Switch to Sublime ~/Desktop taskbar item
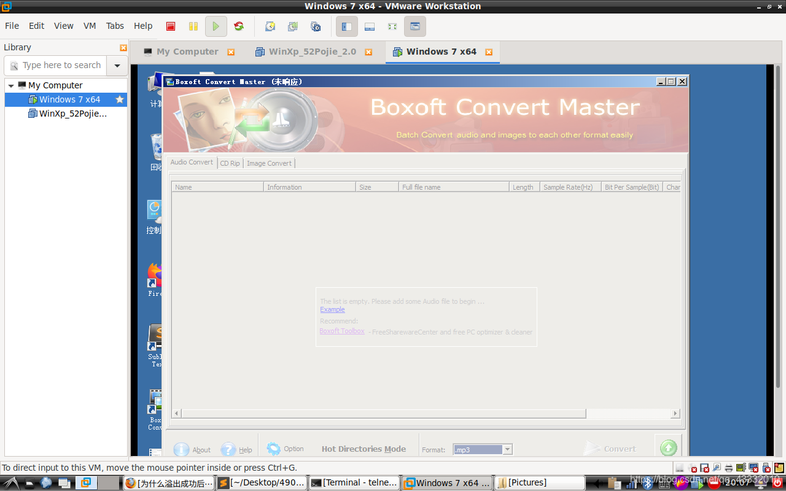 pos(262,483)
